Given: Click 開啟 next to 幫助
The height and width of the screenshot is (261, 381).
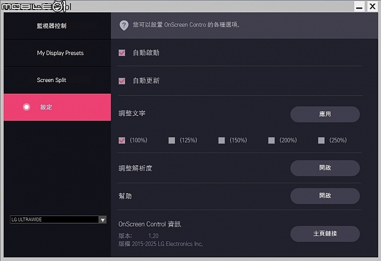Looking at the screenshot, I should pyautogui.click(x=325, y=196).
